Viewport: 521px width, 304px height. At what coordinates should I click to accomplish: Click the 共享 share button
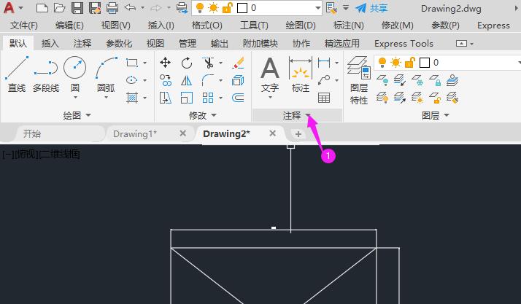(x=371, y=8)
